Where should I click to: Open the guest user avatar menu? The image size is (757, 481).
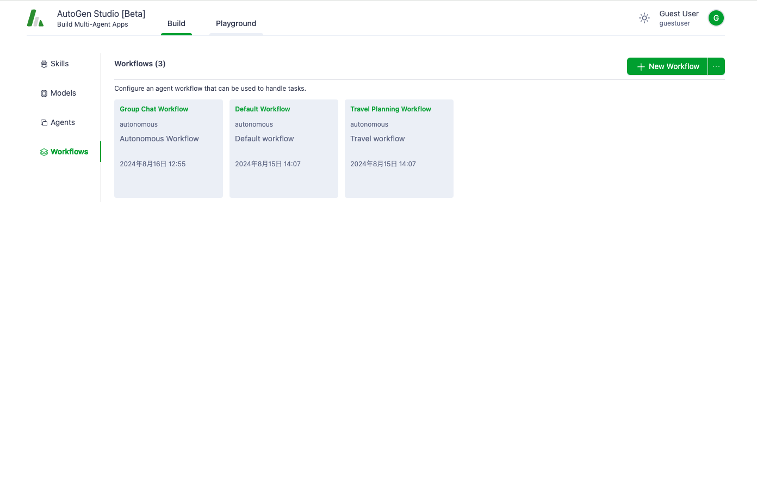click(x=716, y=18)
